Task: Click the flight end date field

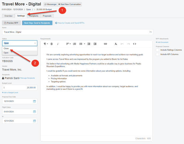Action: tap(20, 121)
